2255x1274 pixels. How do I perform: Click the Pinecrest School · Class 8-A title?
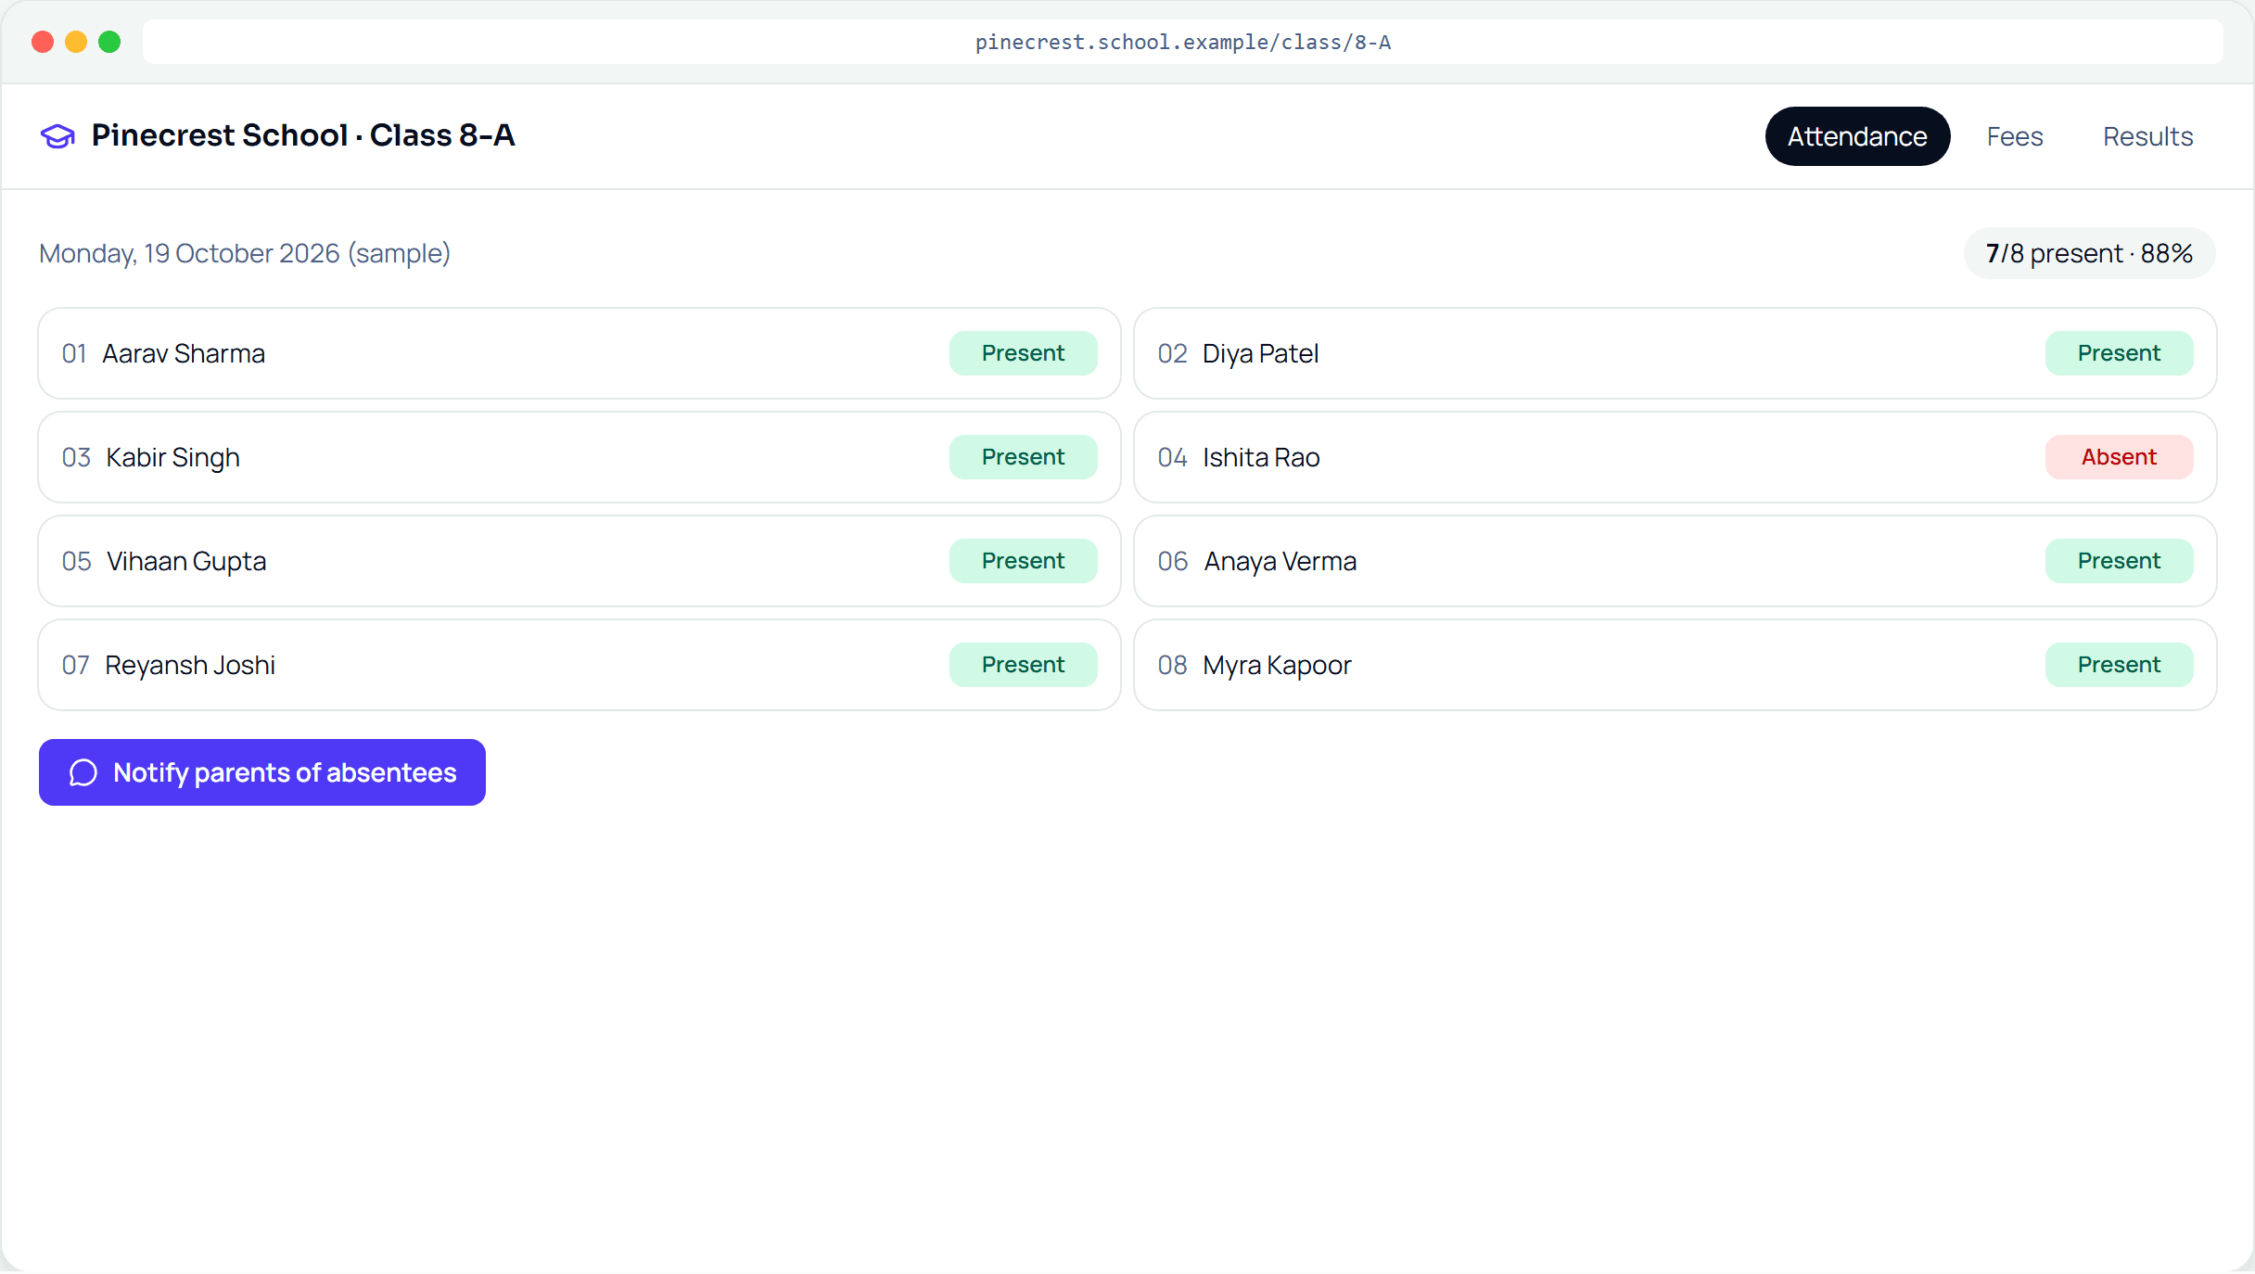coord(302,135)
